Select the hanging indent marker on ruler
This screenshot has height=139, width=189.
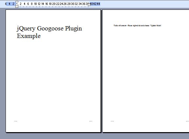[x=17, y=5]
